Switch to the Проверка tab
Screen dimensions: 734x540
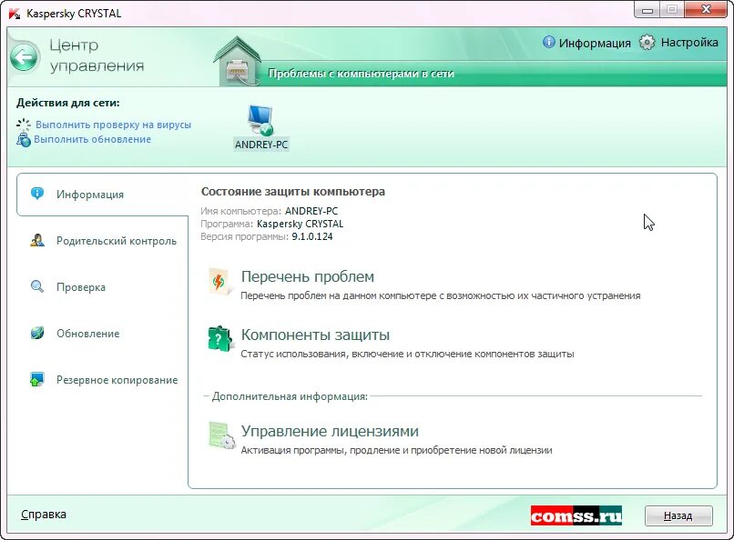point(81,287)
